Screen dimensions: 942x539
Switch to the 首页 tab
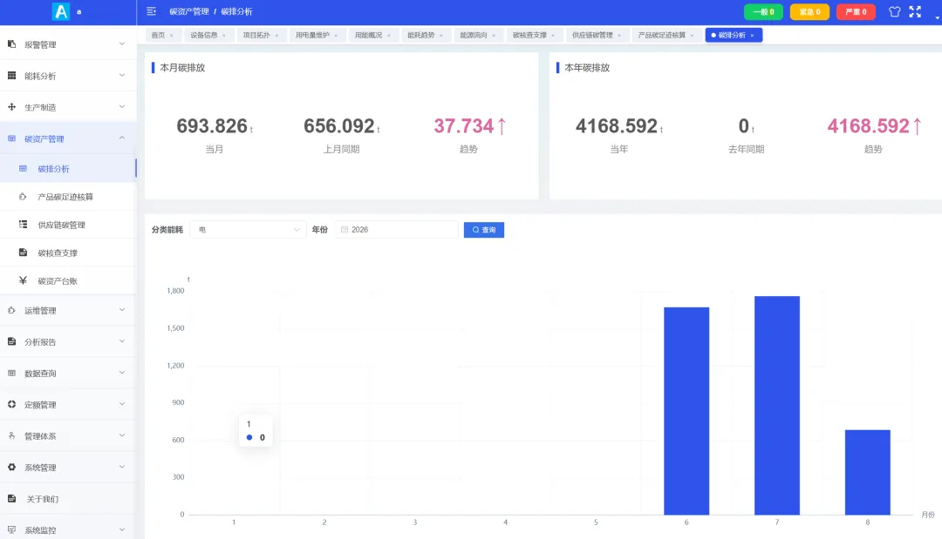158,36
